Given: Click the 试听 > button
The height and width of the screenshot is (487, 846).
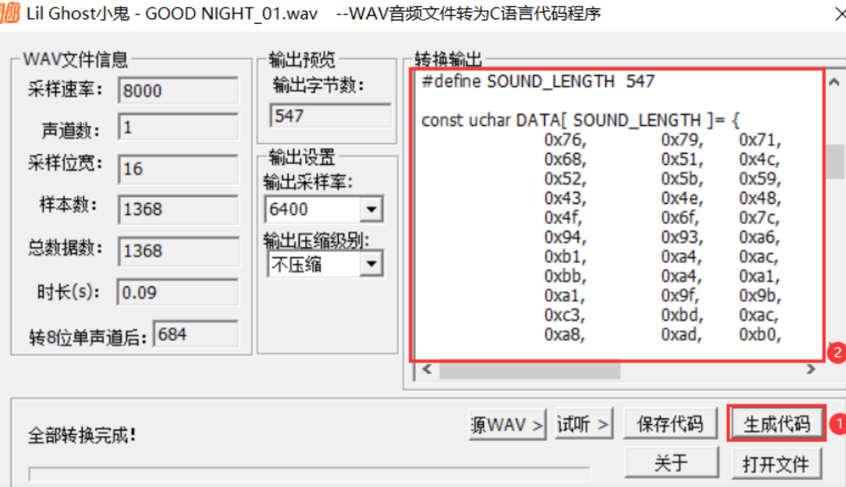Looking at the screenshot, I should 583,424.
